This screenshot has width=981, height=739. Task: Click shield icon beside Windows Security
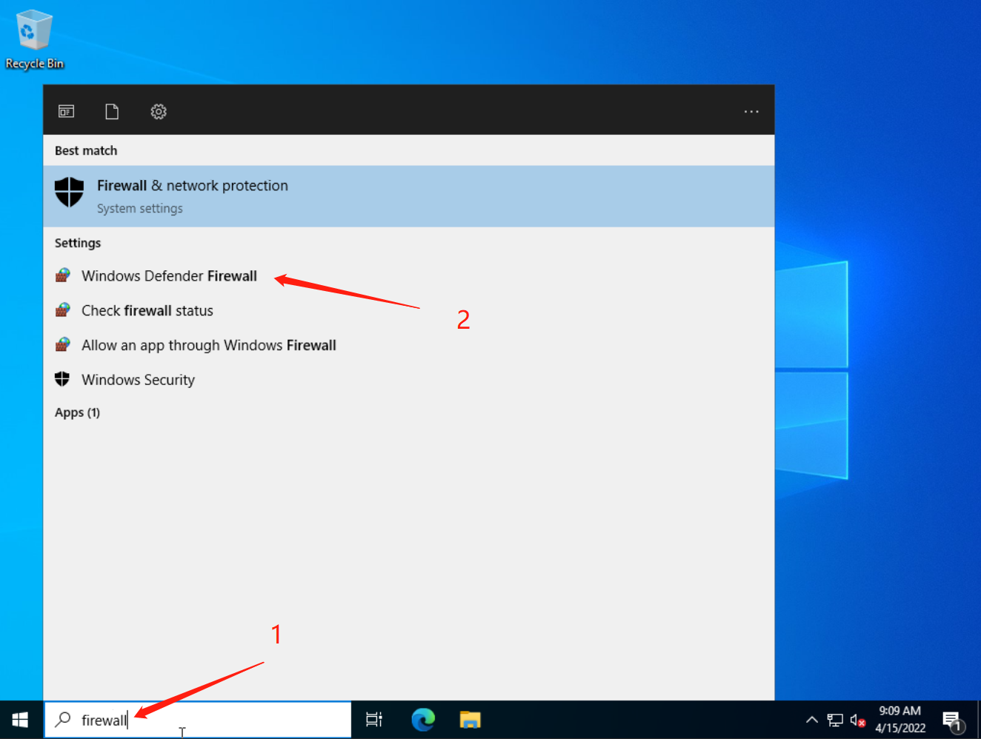pyautogui.click(x=62, y=379)
